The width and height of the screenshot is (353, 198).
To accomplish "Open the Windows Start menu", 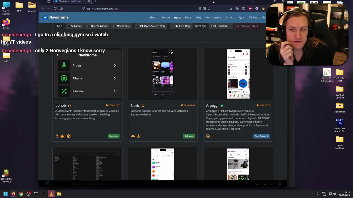I will pos(6,194).
